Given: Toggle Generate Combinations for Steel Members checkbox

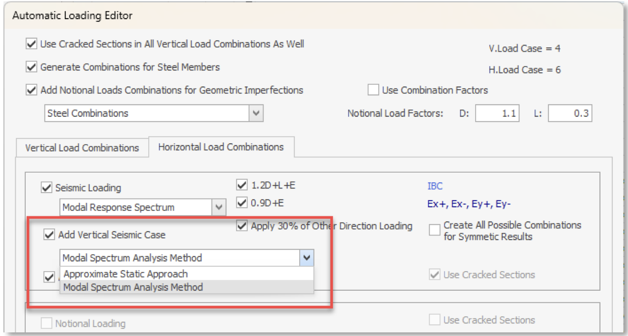Looking at the screenshot, I should click(x=31, y=67).
